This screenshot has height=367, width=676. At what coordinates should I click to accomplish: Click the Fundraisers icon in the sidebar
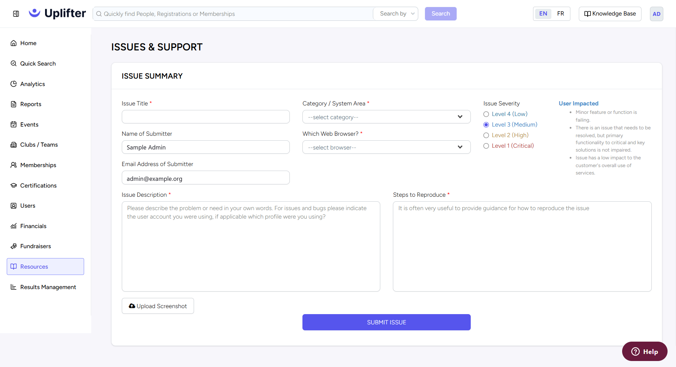click(14, 246)
